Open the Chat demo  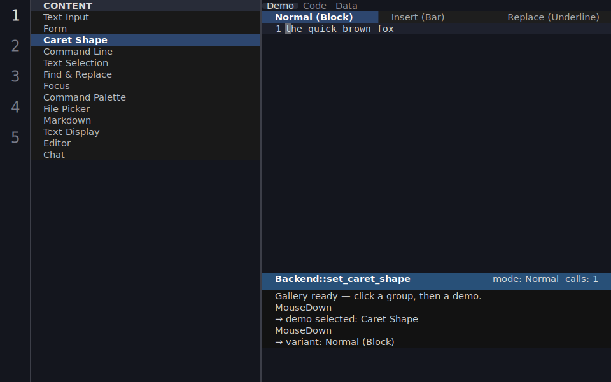[145, 155]
